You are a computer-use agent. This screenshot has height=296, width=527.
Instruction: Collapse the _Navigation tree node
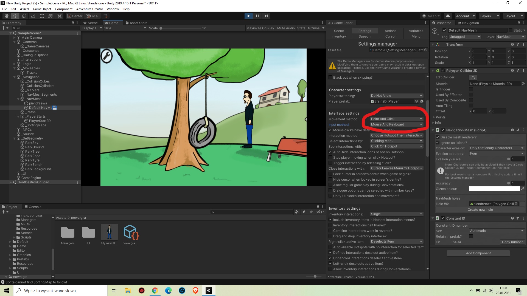tap(15, 77)
